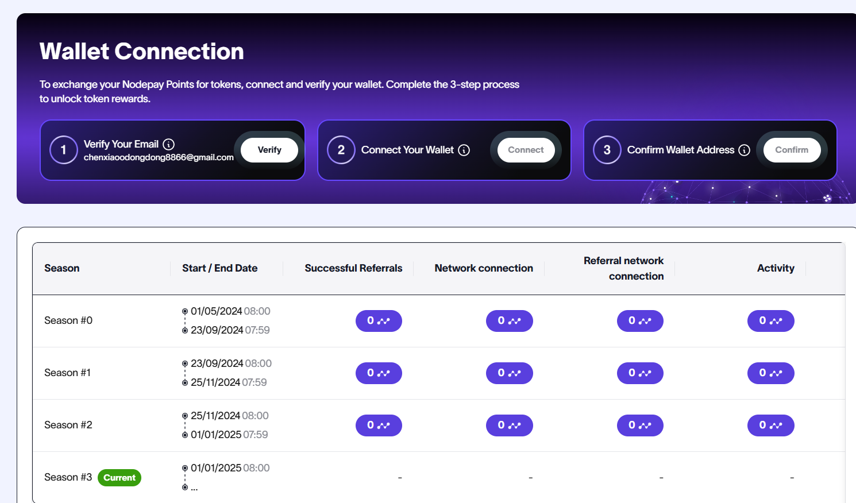Select the Start / End Date column header
The width and height of the screenshot is (856, 503).
tap(220, 268)
